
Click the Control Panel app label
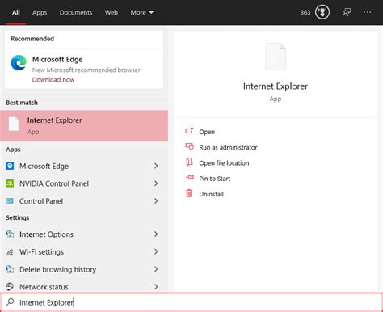point(41,201)
